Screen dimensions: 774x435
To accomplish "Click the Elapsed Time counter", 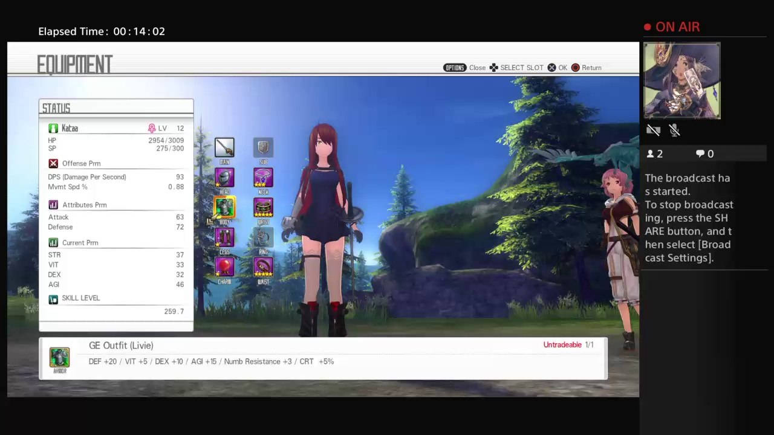I will point(102,31).
